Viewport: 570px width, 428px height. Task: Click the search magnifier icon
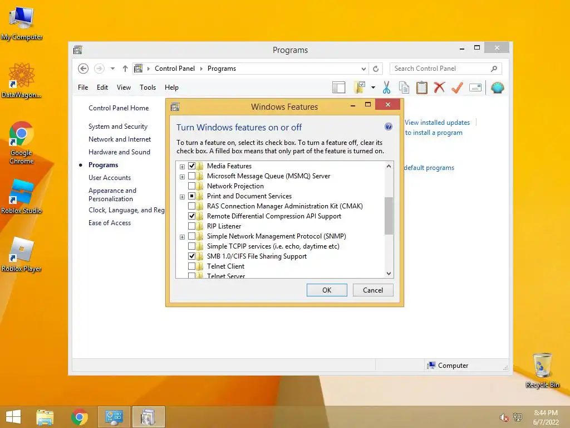[x=494, y=69]
